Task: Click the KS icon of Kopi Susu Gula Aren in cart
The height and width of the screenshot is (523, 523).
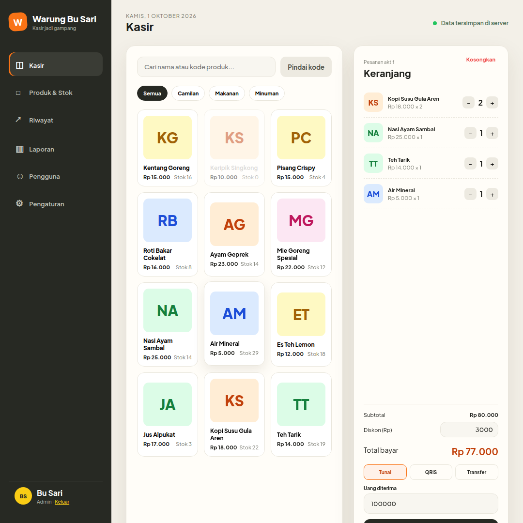Action: point(373,102)
